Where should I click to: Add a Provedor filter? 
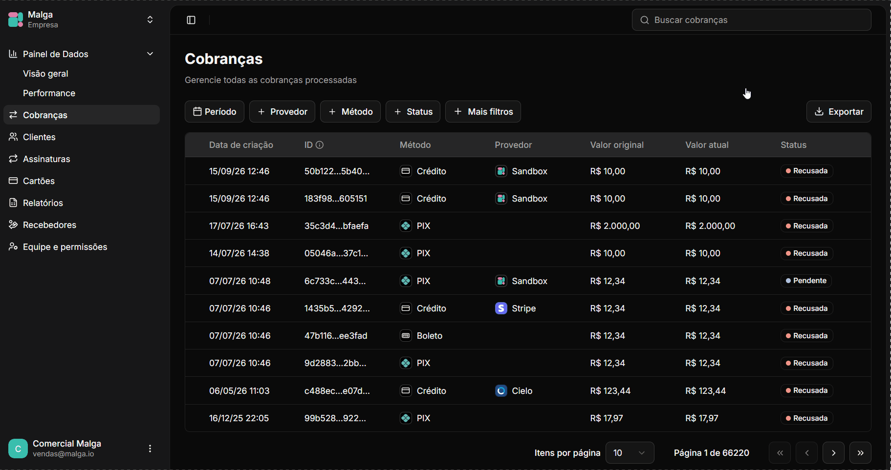282,112
